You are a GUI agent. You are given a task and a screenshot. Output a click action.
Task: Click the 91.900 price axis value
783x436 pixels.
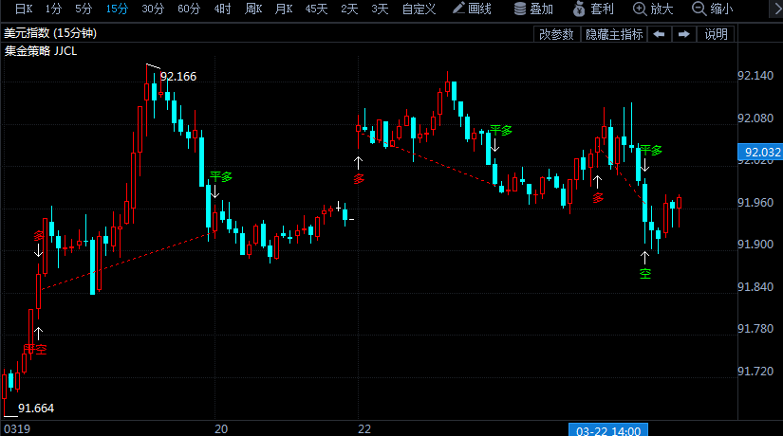click(x=755, y=244)
